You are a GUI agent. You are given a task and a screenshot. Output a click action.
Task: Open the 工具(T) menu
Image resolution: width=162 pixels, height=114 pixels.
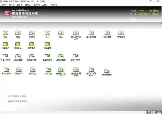(45, 5)
